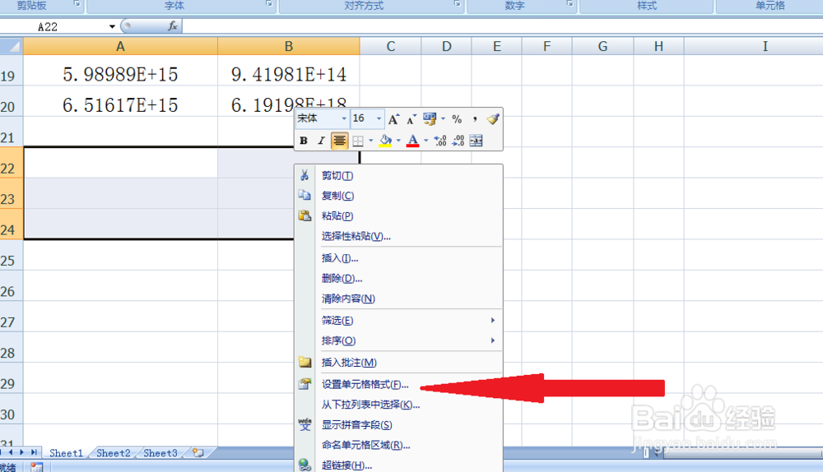Expand fill color dropdown arrow
This screenshot has width=823, height=472.
pyautogui.click(x=398, y=141)
